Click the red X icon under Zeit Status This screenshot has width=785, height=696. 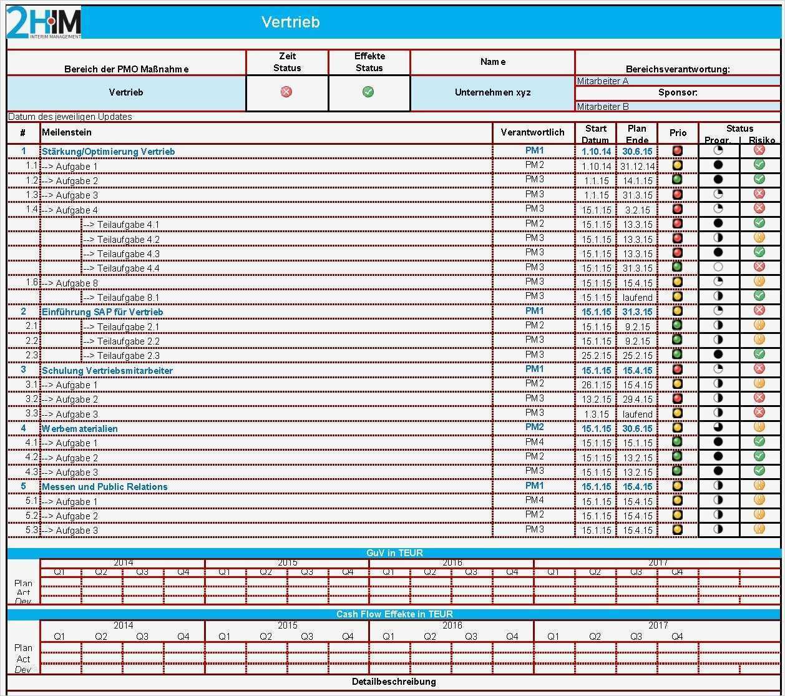coord(286,92)
